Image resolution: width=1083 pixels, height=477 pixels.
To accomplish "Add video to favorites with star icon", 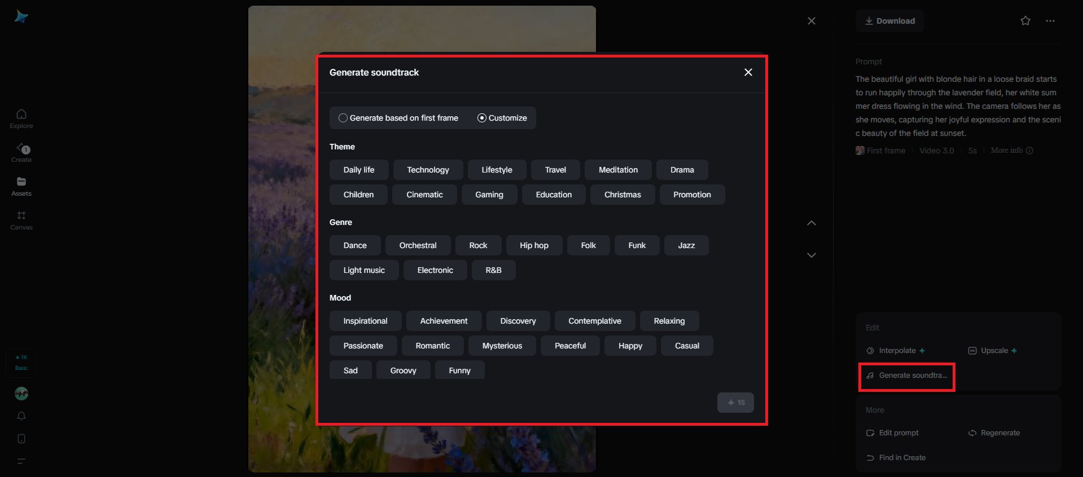I will coord(1025,21).
